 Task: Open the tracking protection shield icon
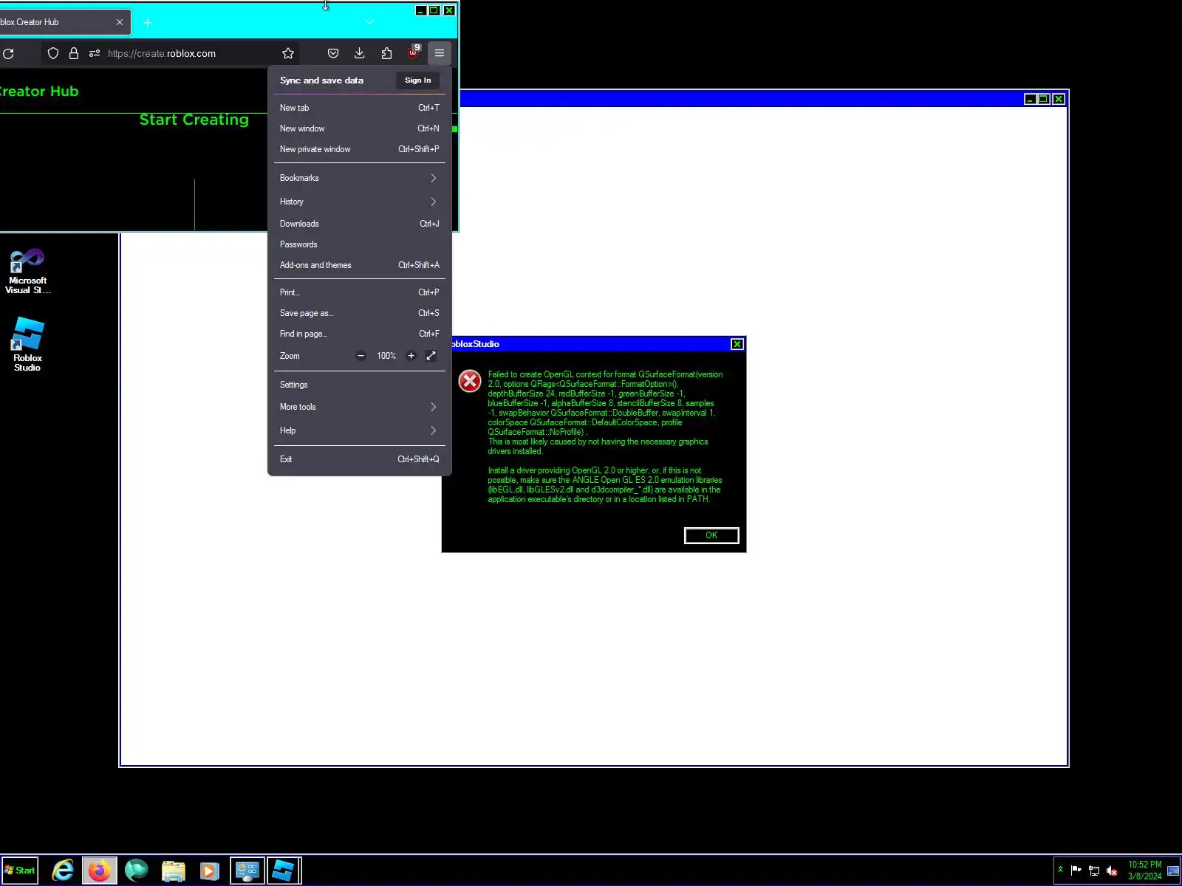coord(53,53)
